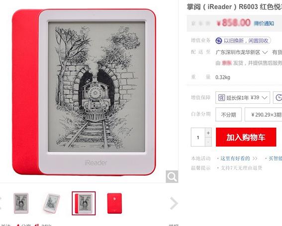Decrease quantity with the minus button

click(x=208, y=142)
